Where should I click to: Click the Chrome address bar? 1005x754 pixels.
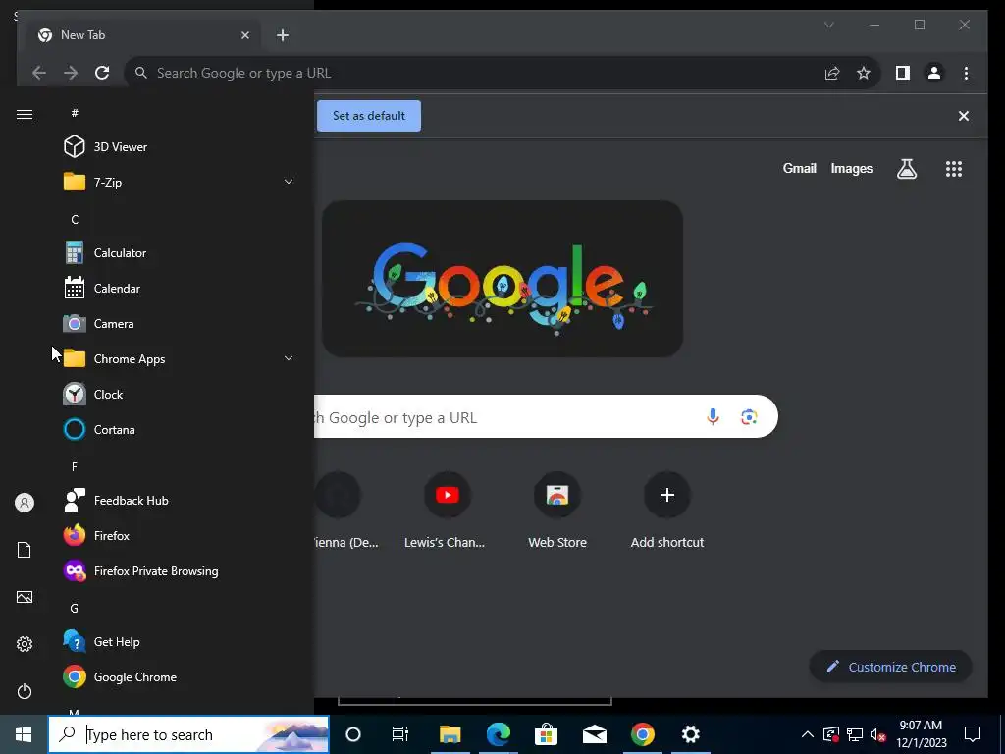point(474,73)
